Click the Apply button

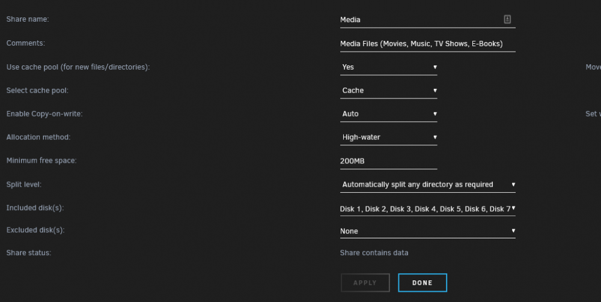[x=365, y=283]
